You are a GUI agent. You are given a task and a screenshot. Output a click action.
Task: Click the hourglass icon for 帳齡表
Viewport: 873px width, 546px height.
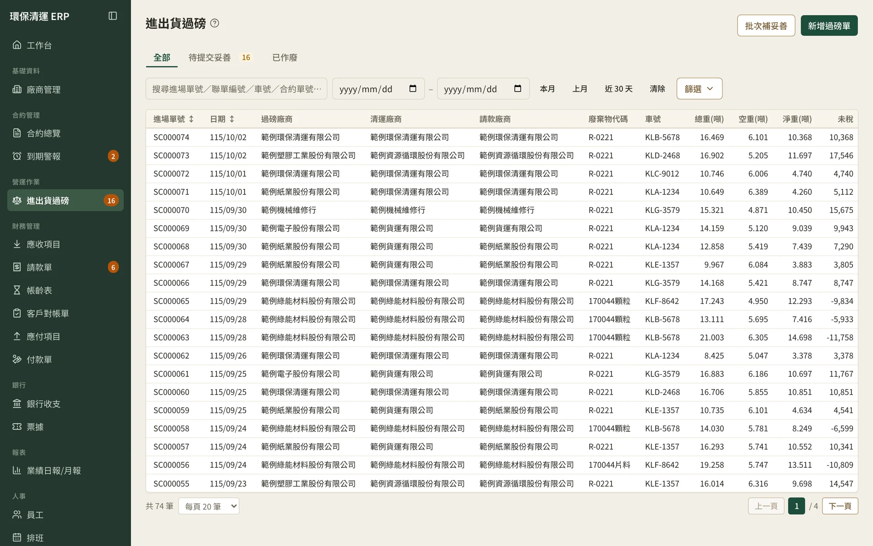click(17, 290)
